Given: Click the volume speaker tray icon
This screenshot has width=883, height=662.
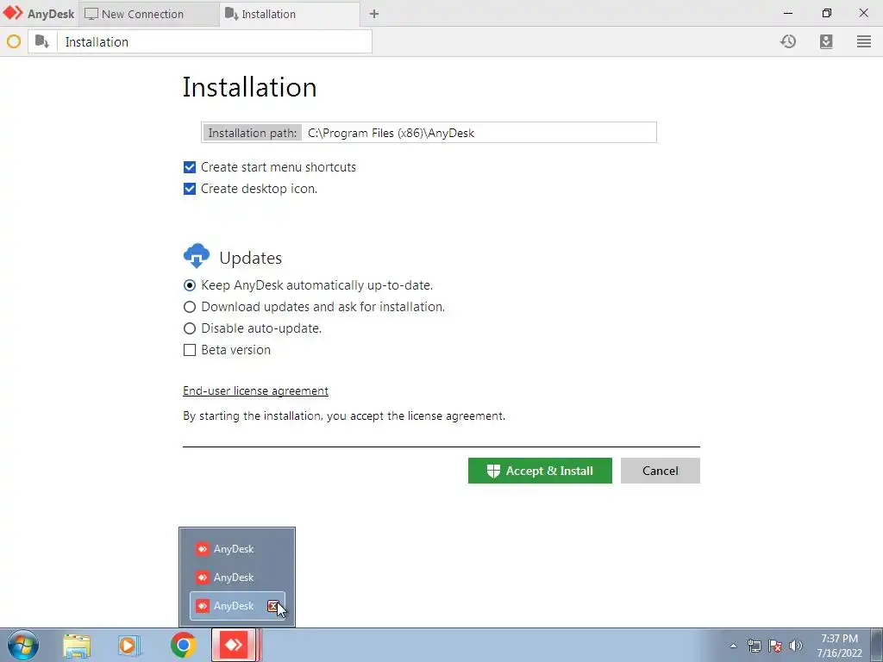Looking at the screenshot, I should point(795,646).
